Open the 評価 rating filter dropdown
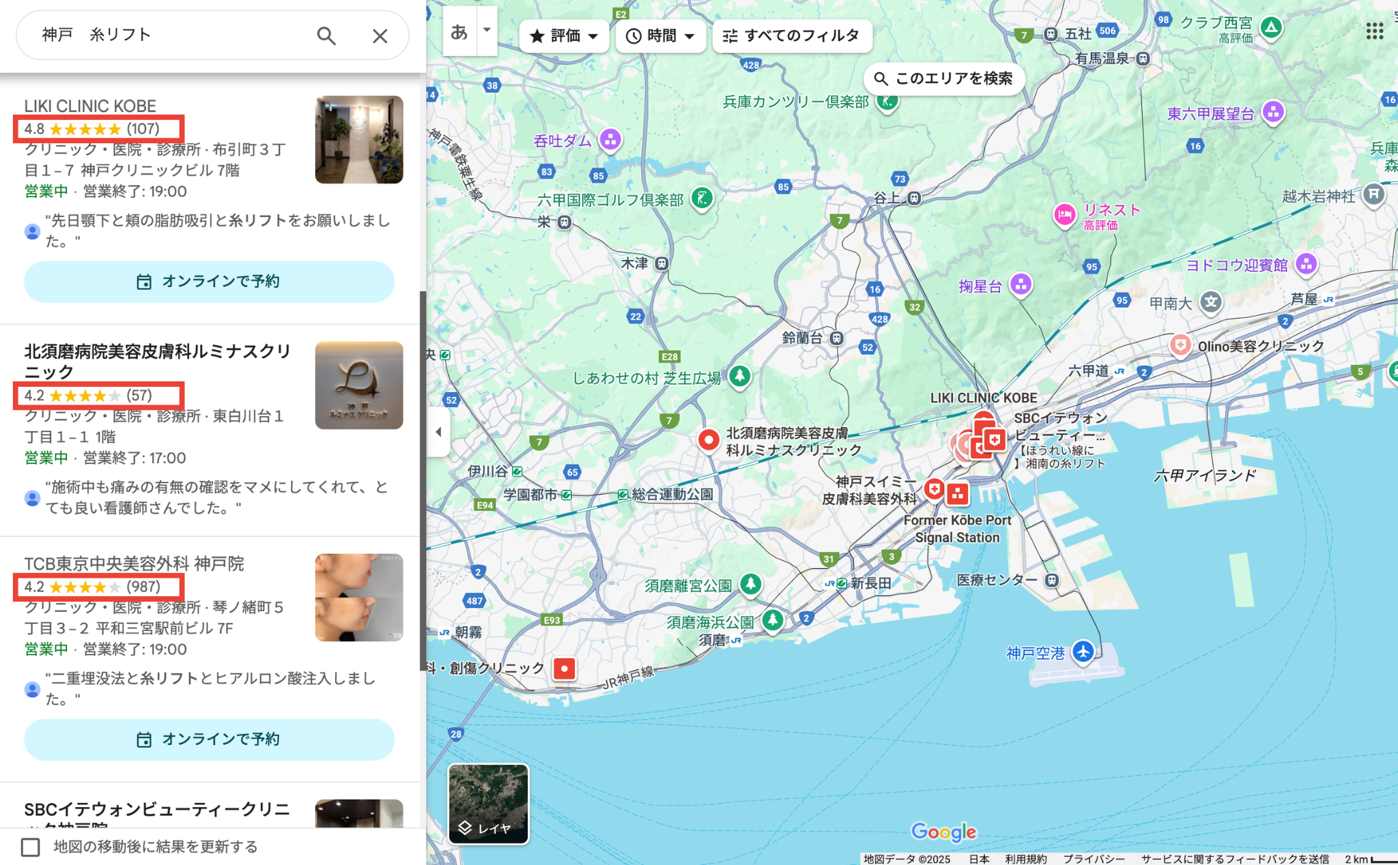 (564, 35)
